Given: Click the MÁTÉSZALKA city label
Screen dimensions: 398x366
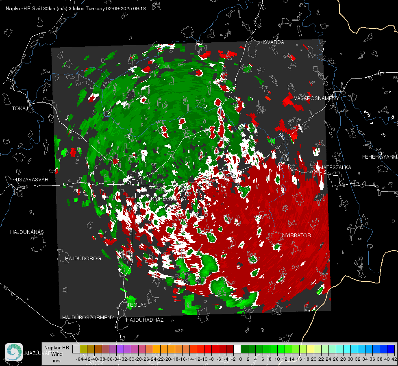Looking at the screenshot, I should coord(335,168).
